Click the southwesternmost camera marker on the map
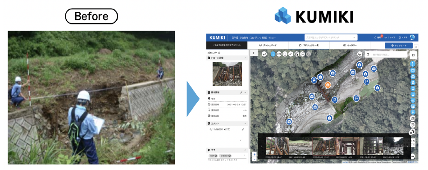 (x=289, y=122)
